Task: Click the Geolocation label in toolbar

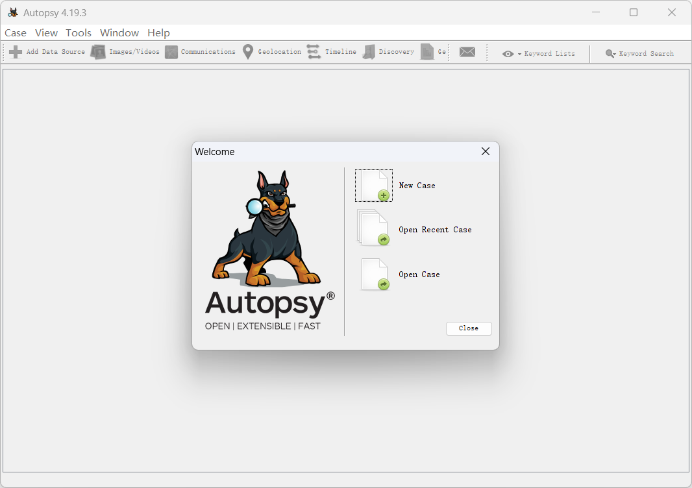Action: tap(279, 52)
